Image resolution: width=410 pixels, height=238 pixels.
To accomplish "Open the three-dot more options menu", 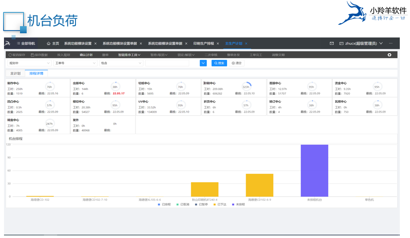I will tap(390, 43).
